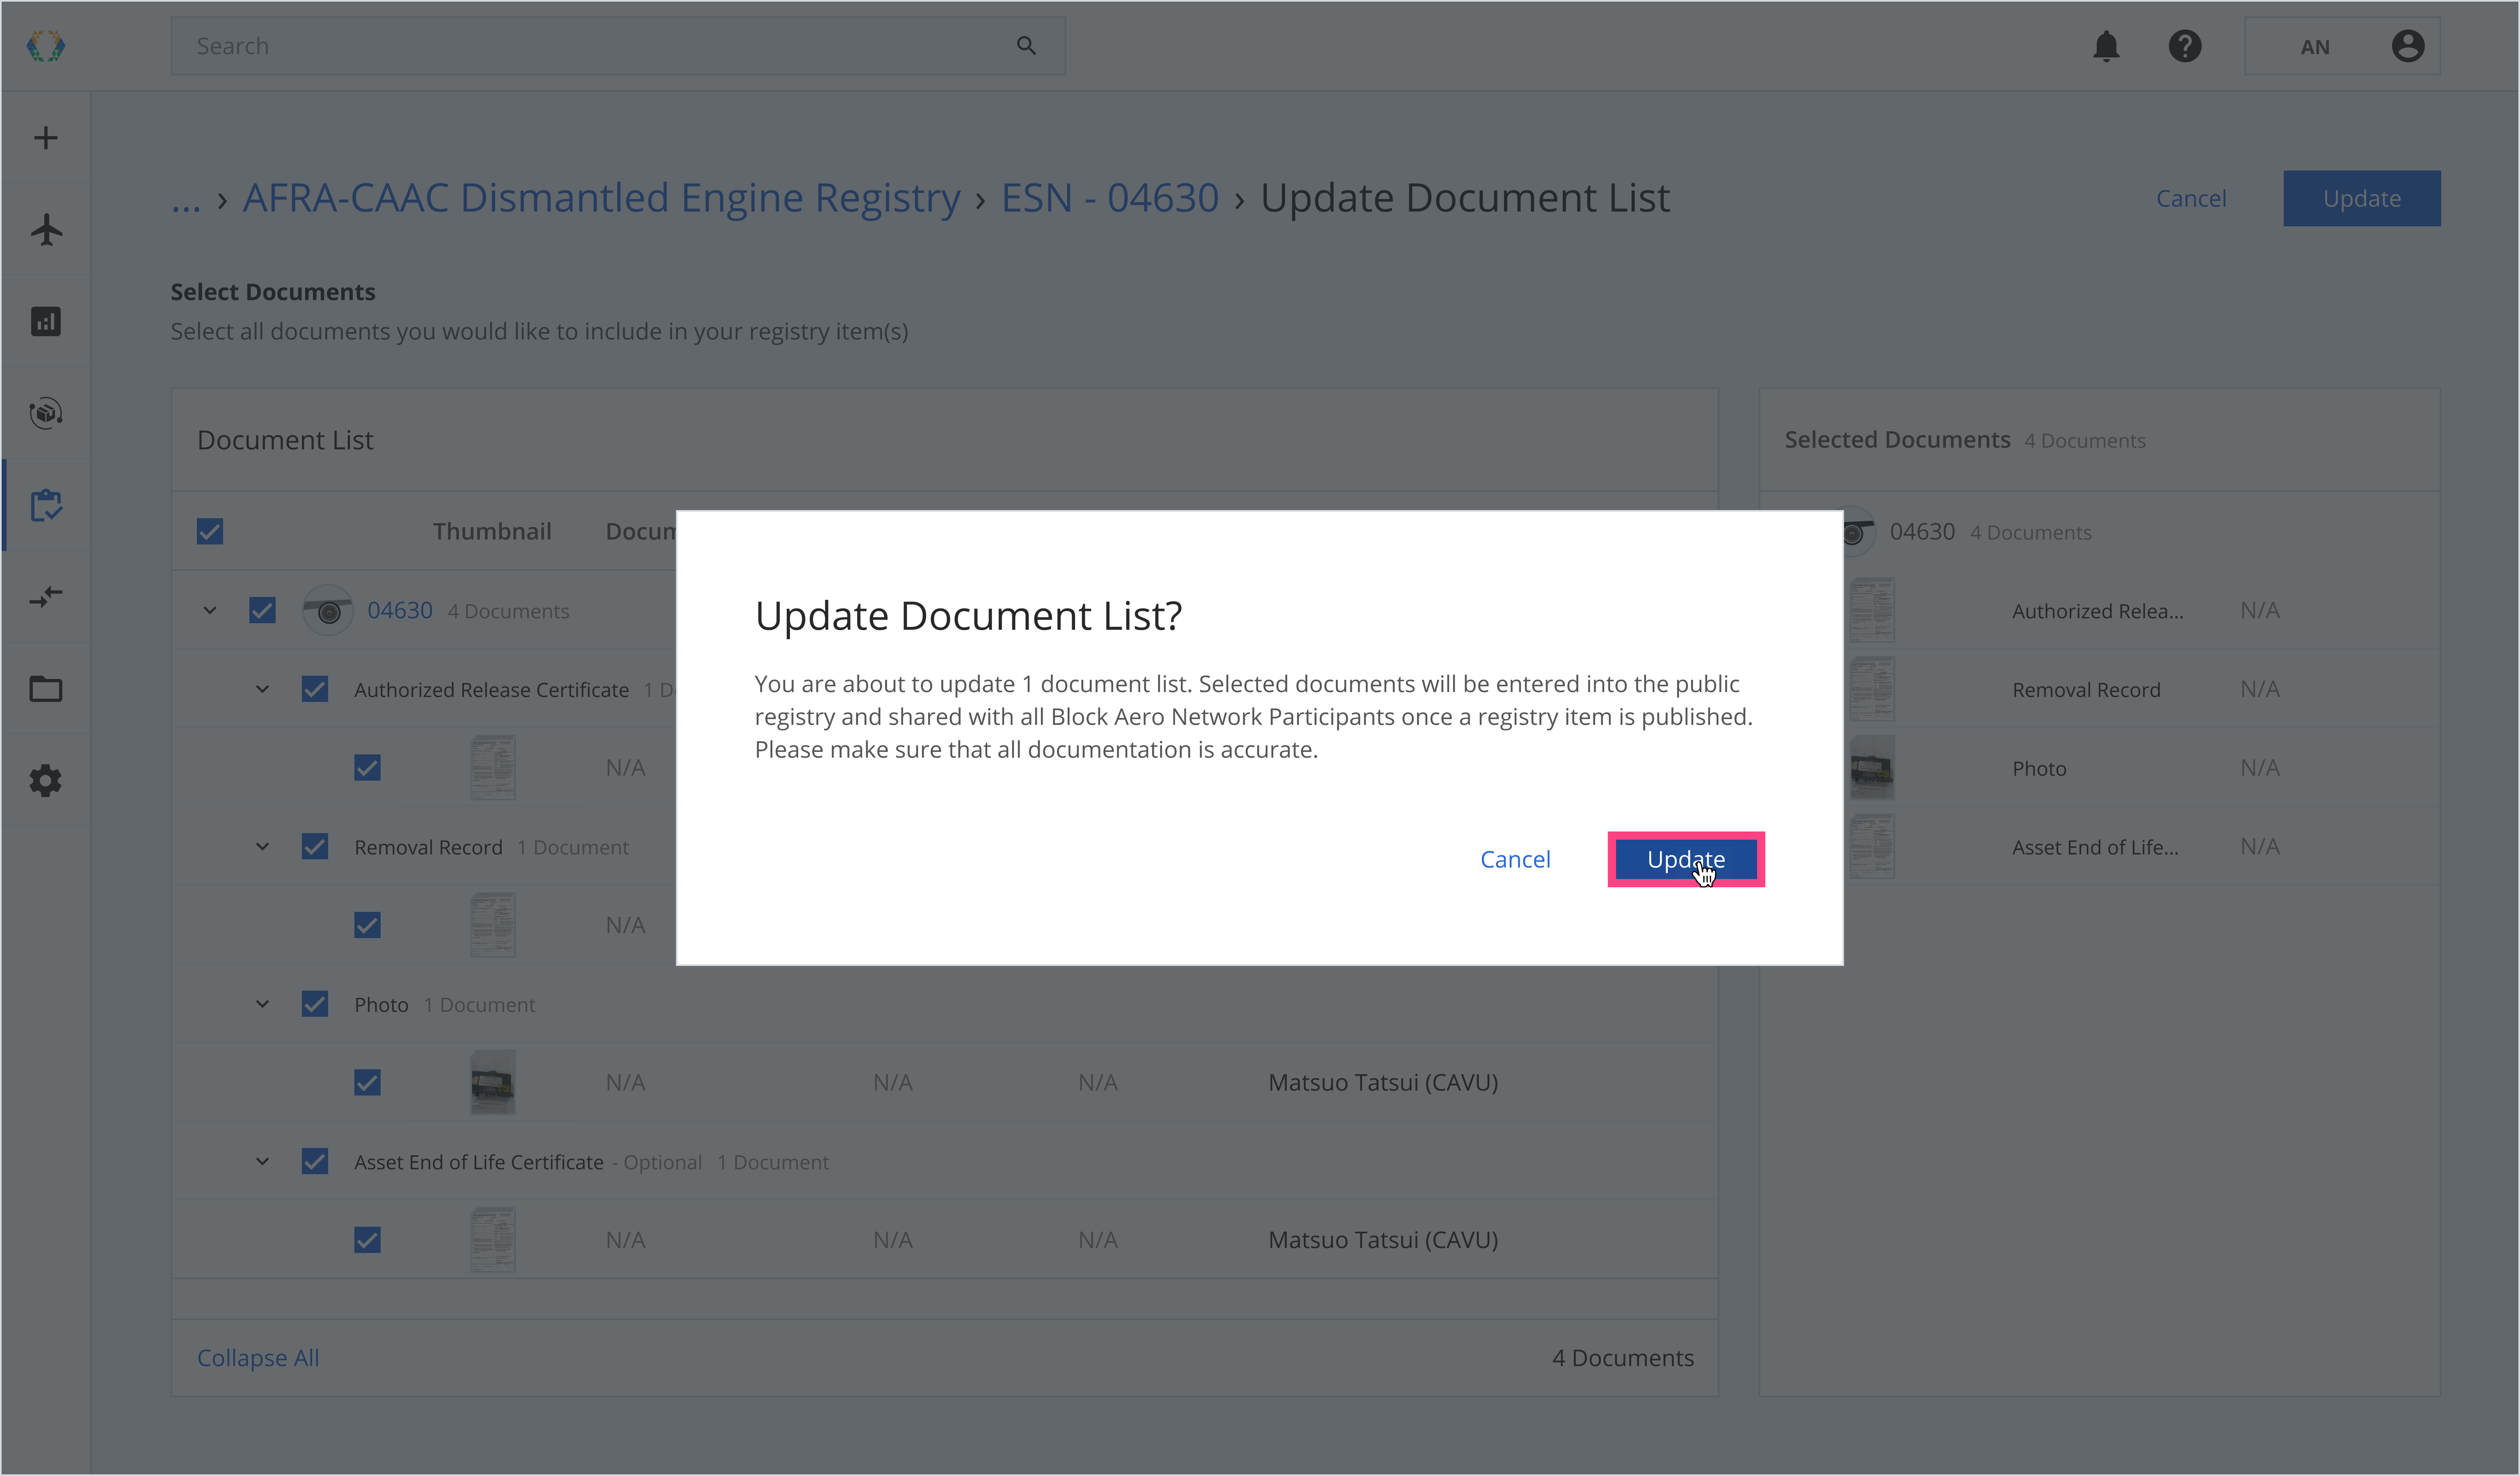Uncheck the Removal Record checkbox

(x=315, y=847)
